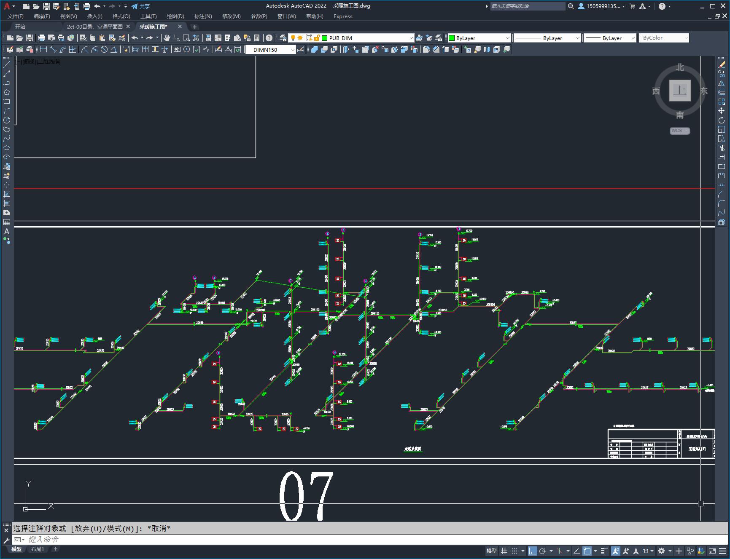This screenshot has height=559, width=730.
Task: Toggle annotation visibility in status bar
Action: pyautogui.click(x=616, y=551)
